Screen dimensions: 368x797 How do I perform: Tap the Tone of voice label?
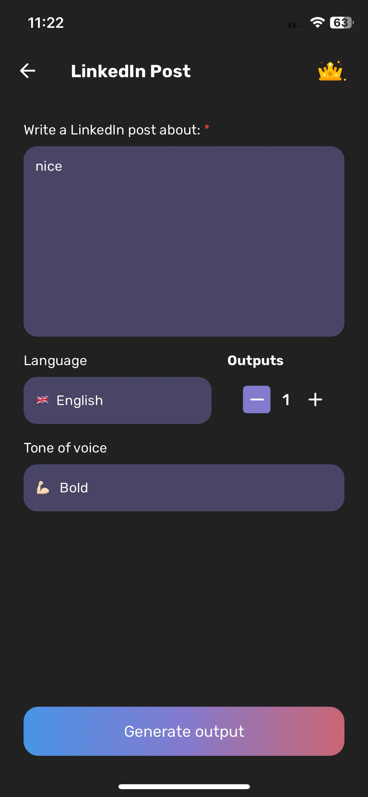65,448
